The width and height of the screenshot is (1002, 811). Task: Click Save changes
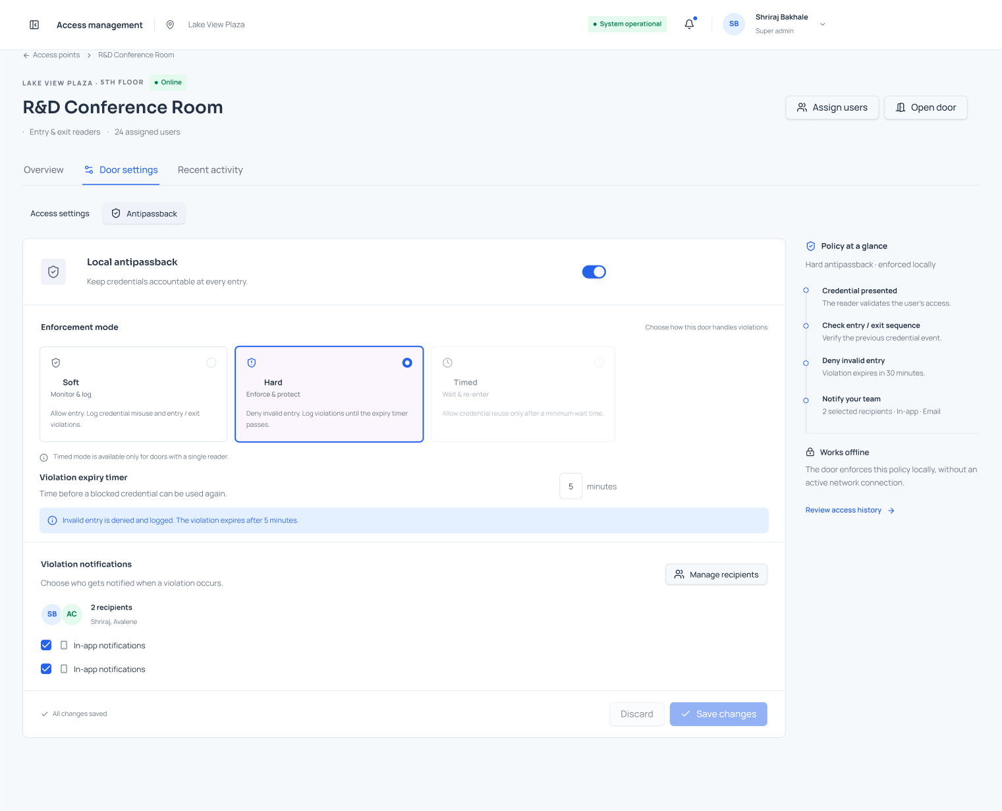[719, 714]
